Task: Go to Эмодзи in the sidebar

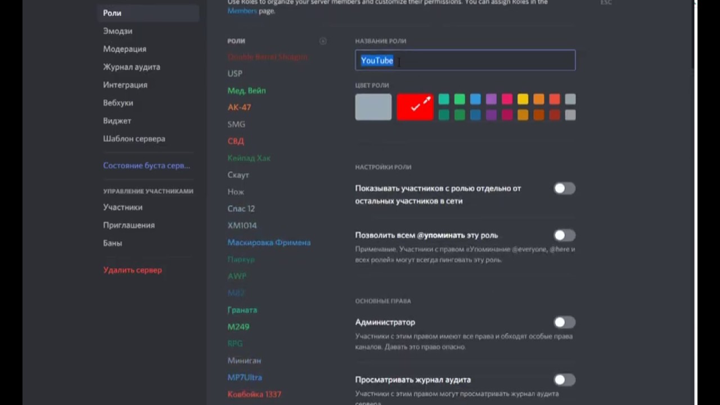Action: [118, 31]
